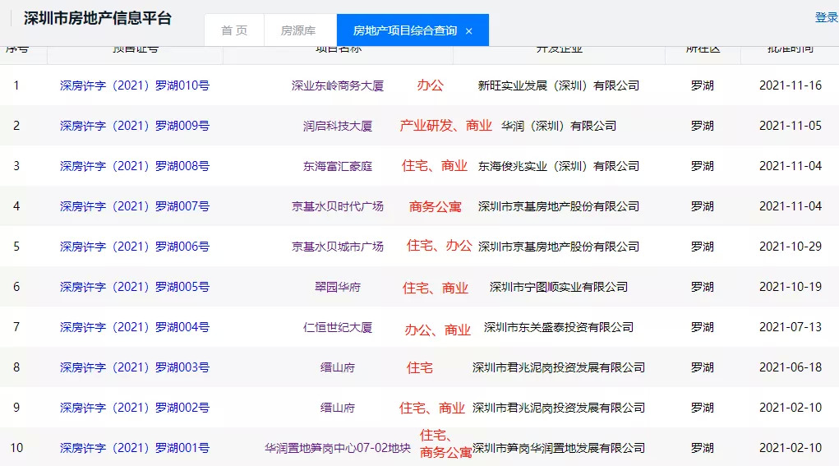
Task: Select developer 深圳市君兆泥岗投资发展有限公司 in row 8
Action: pos(559,367)
